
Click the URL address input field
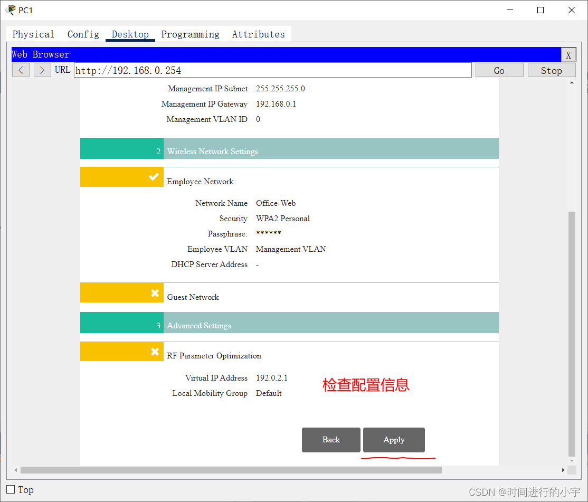273,70
